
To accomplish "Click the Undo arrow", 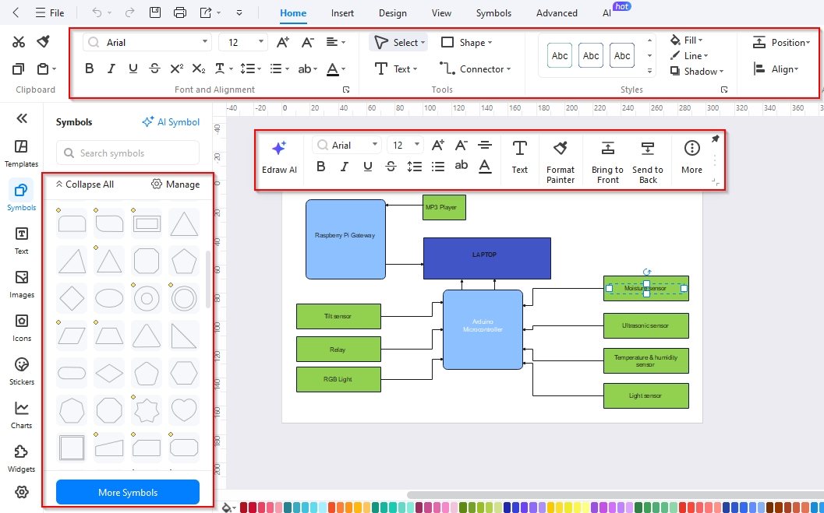I will pyautogui.click(x=97, y=12).
